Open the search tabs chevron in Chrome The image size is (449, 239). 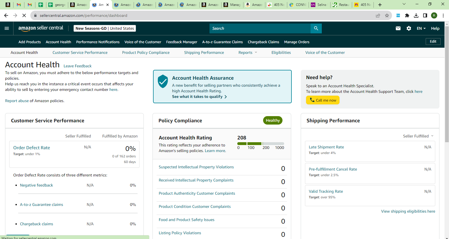coord(404,4)
